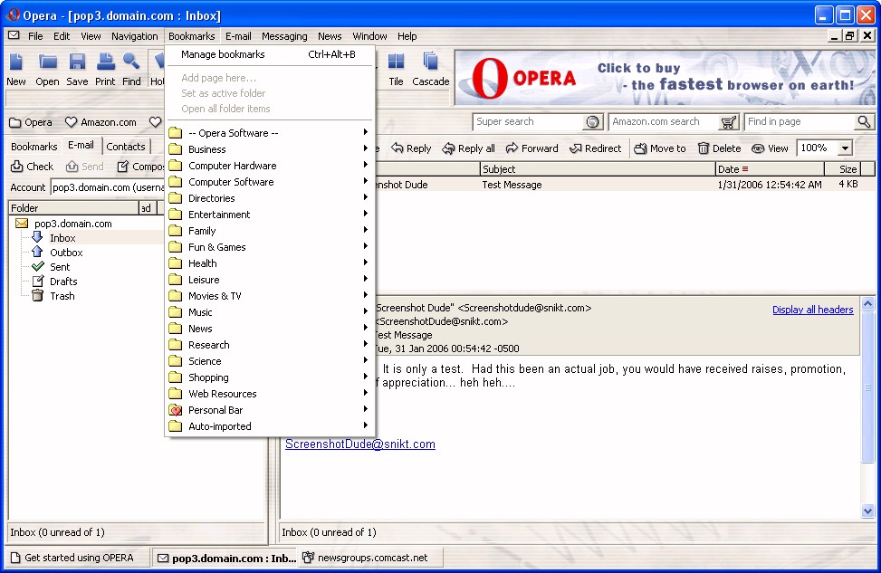Switch to Get started using OPERA window
The height and width of the screenshot is (573, 881).
pos(79,558)
